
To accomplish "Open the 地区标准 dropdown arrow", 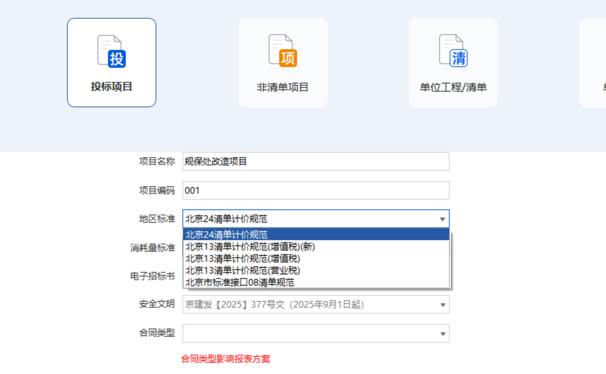I will click(443, 219).
